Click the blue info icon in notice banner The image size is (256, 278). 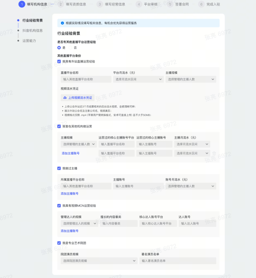point(63,23)
